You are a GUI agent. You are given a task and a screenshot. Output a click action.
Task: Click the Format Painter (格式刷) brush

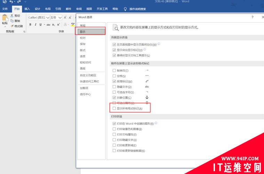(x=12, y=26)
